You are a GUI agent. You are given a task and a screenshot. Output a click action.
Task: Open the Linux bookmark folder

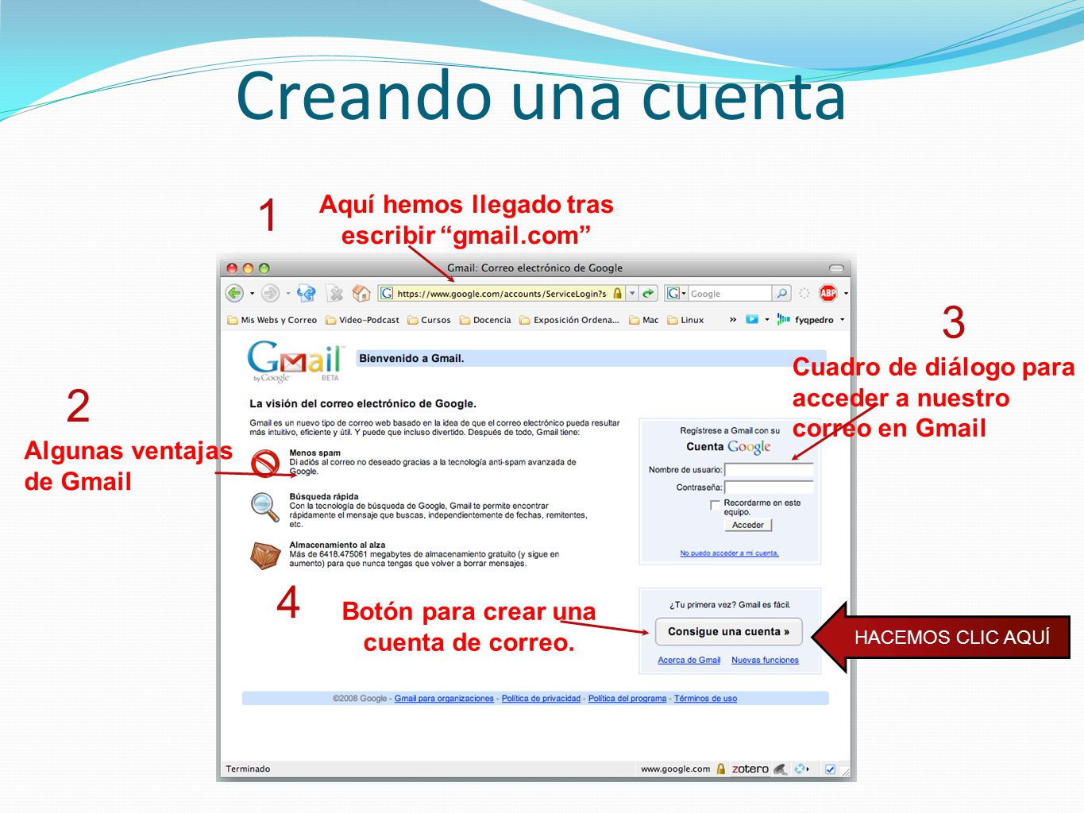point(686,320)
